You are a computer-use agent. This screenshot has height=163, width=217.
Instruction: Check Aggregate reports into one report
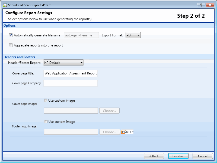click(x=11, y=45)
